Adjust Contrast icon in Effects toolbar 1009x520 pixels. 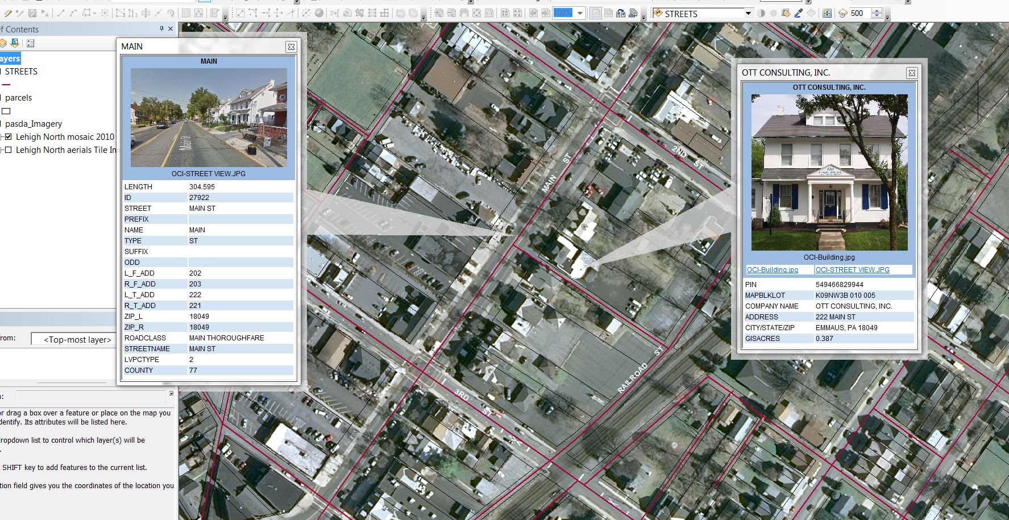pyautogui.click(x=761, y=13)
